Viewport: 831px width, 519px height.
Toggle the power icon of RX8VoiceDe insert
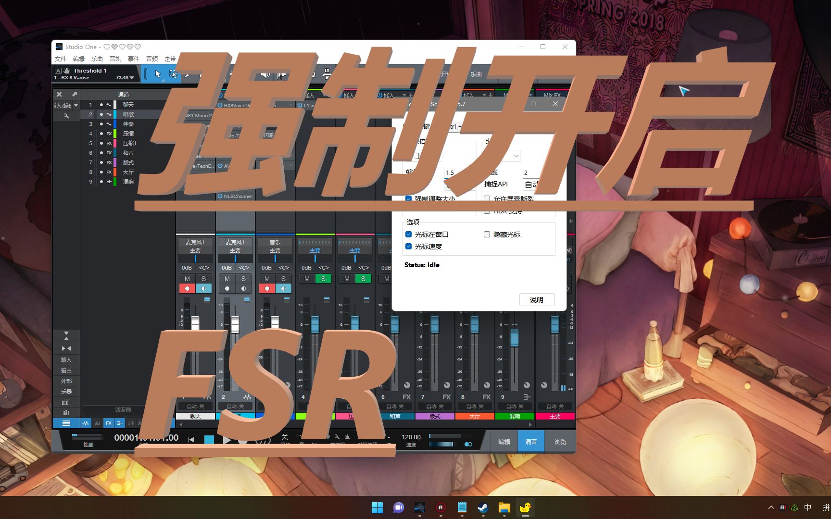220,105
